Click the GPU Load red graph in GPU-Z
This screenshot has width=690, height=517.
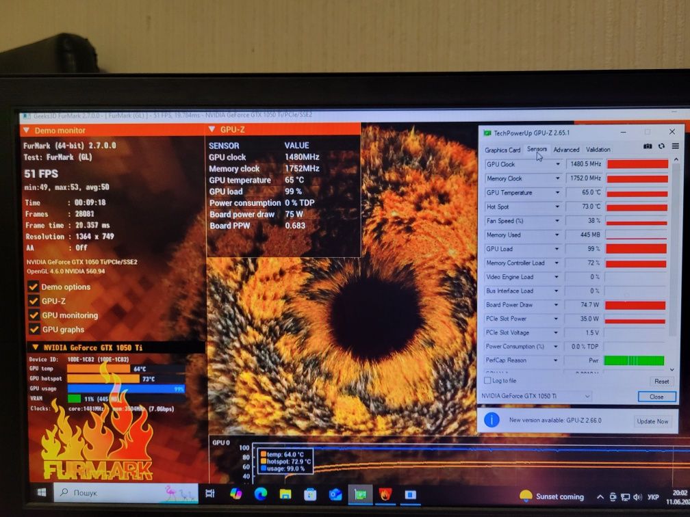tap(636, 249)
